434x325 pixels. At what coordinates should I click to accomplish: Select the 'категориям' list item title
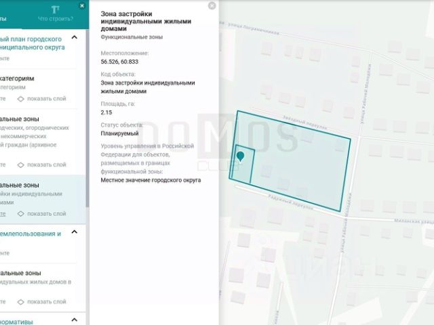click(17, 79)
